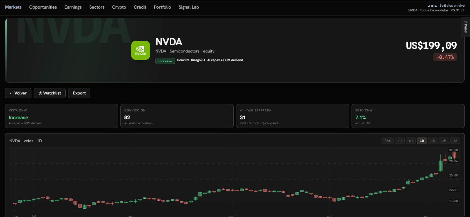The image size is (470, 217).
Task: Click the NVIDIA logo icon
Action: 140,50
